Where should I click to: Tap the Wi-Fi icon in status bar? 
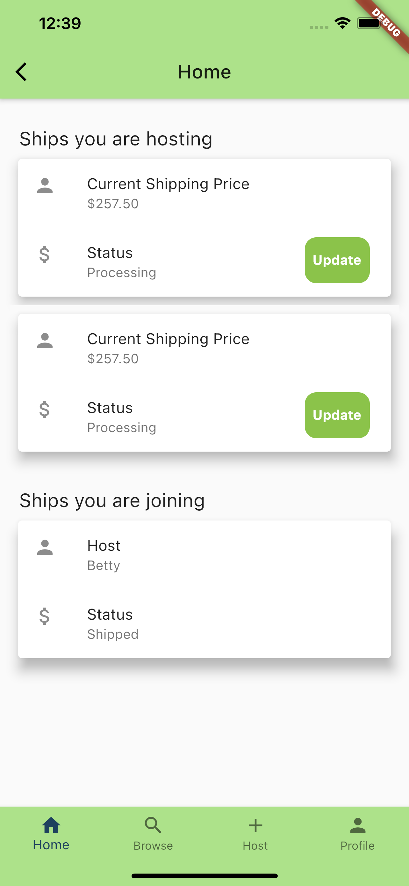(342, 23)
